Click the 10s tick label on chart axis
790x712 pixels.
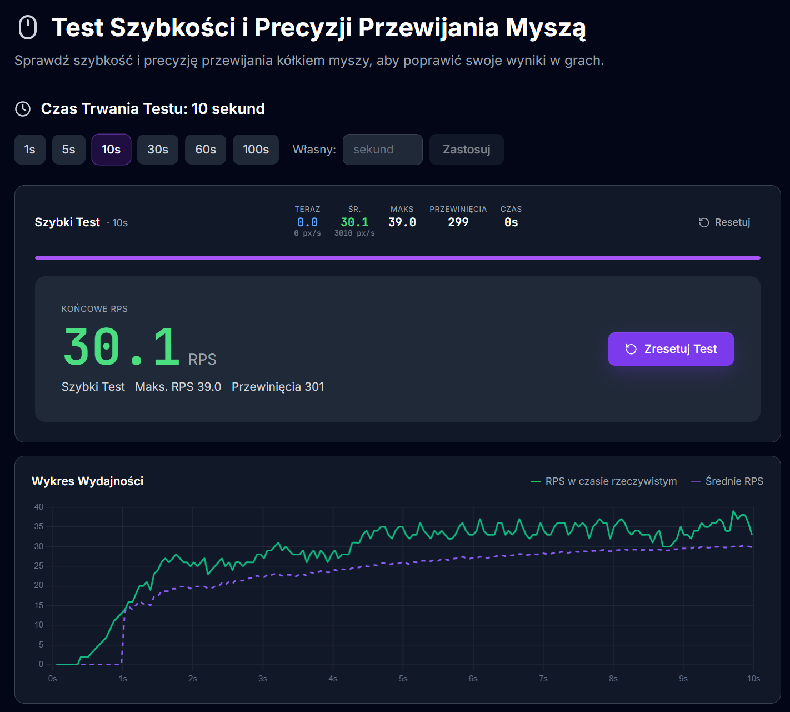[753, 679]
